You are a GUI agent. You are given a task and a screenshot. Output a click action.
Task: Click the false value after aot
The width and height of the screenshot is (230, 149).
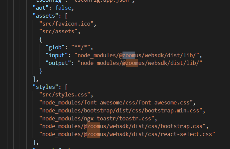(x=63, y=8)
